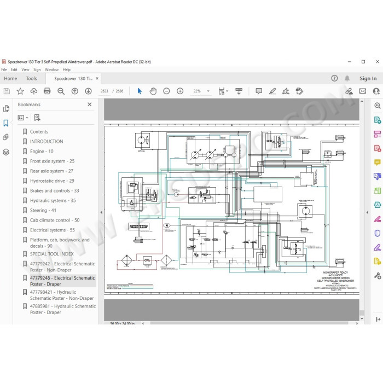Open the Edit menu
This screenshot has height=383, width=383.
[14, 69]
